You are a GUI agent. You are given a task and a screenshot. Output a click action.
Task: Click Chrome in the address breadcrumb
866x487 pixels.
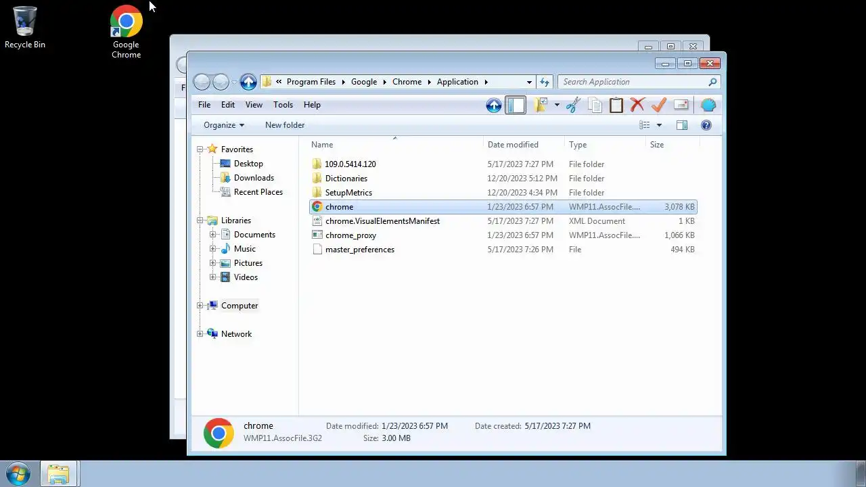tap(407, 82)
